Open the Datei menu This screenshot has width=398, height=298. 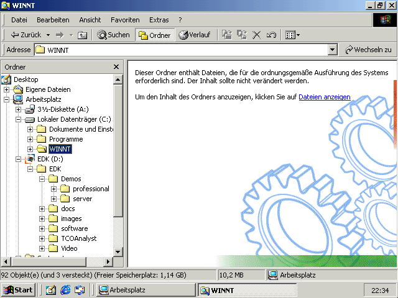[19, 20]
